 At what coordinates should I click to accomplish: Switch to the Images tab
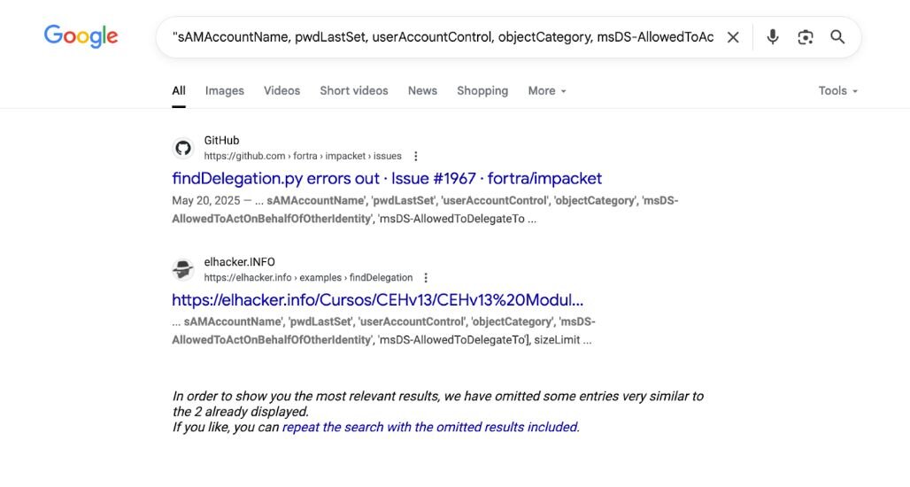(x=224, y=90)
